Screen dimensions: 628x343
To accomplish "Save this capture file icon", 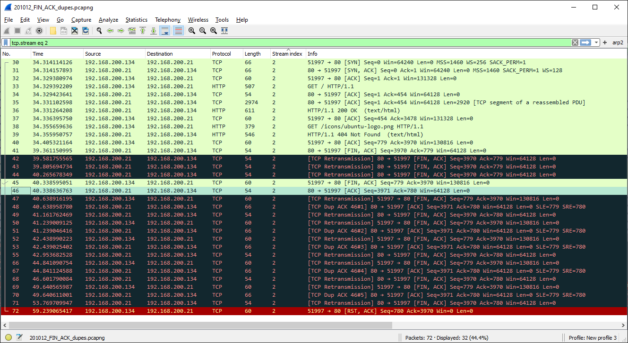I will point(64,31).
